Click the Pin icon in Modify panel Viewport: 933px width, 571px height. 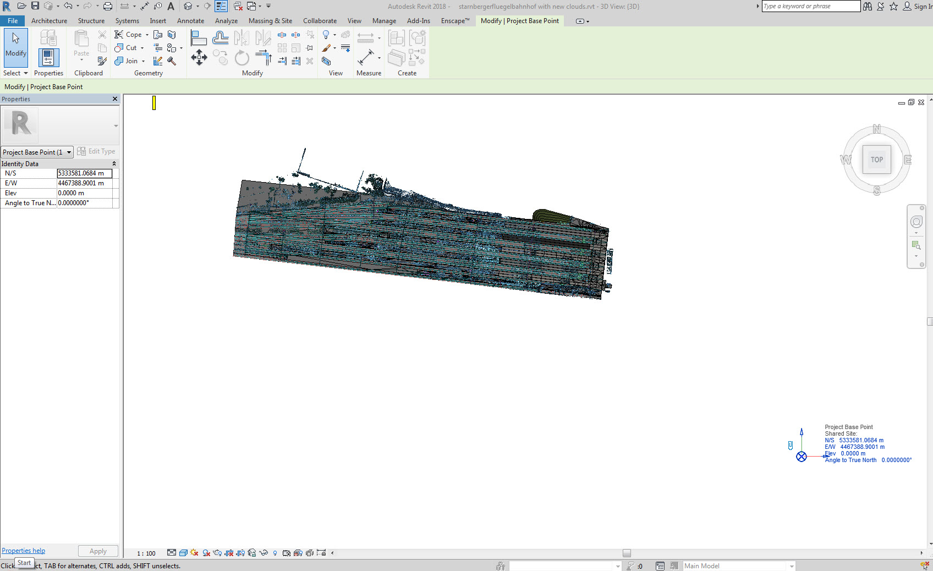click(309, 47)
